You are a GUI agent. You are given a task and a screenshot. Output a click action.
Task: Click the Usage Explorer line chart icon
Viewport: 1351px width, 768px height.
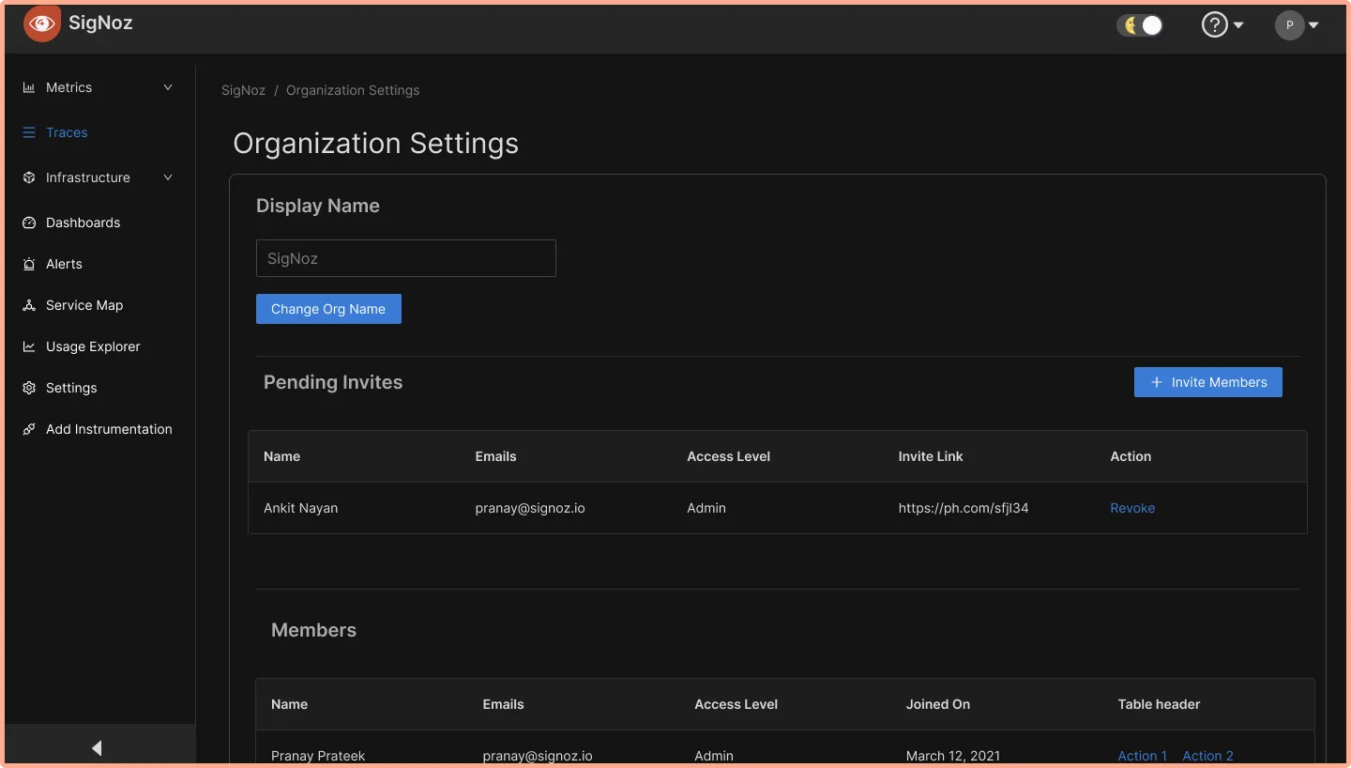(29, 346)
